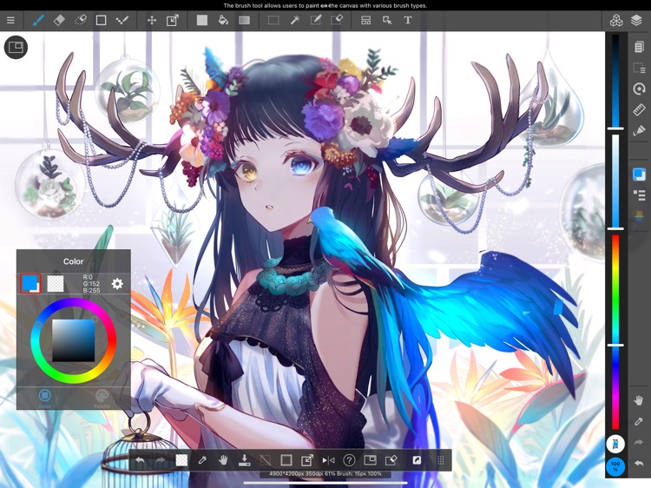The height and width of the screenshot is (488, 651).
Task: Open the brush list panel in sidebar
Action: click(x=639, y=195)
